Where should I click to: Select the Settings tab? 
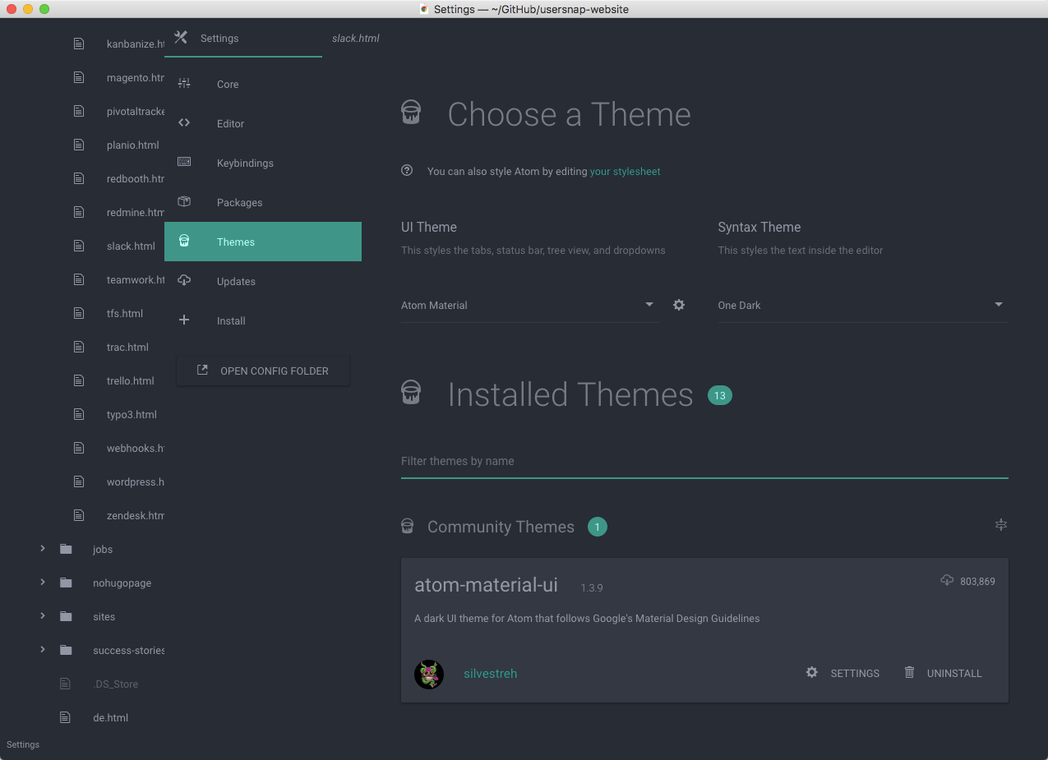(219, 38)
